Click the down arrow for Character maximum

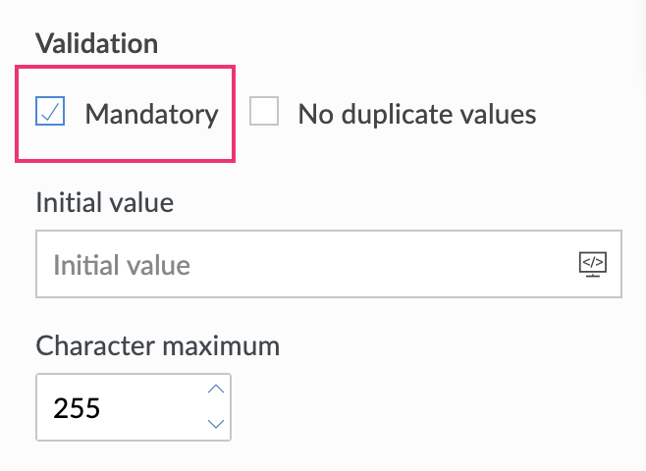217,424
